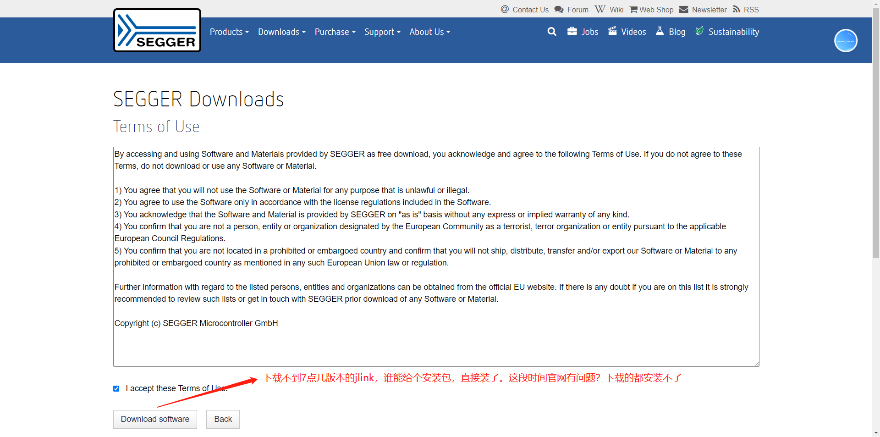Screen dimensions: 880x437
Task: Open the Blog page link
Action: 677,32
